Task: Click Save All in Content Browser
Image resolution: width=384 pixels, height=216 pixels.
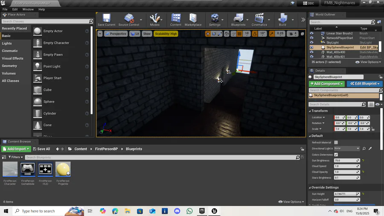Action: click(x=42, y=149)
